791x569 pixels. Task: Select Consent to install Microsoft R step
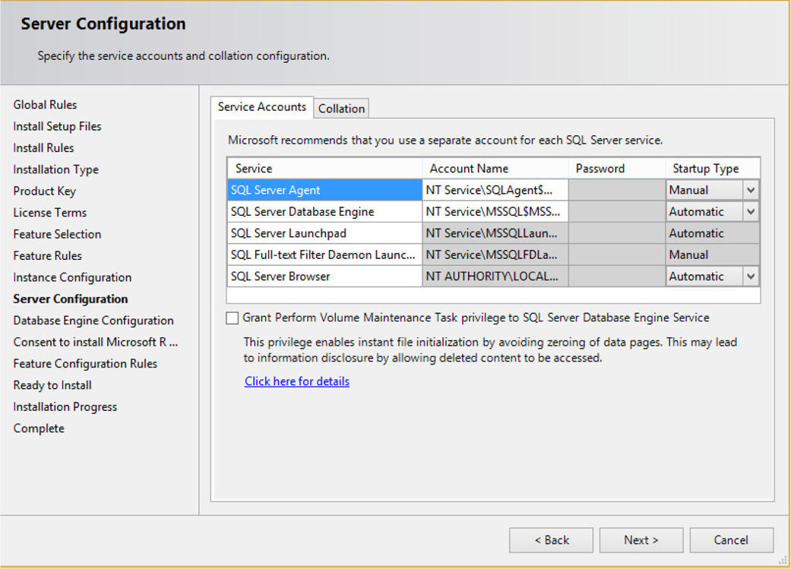coord(95,343)
